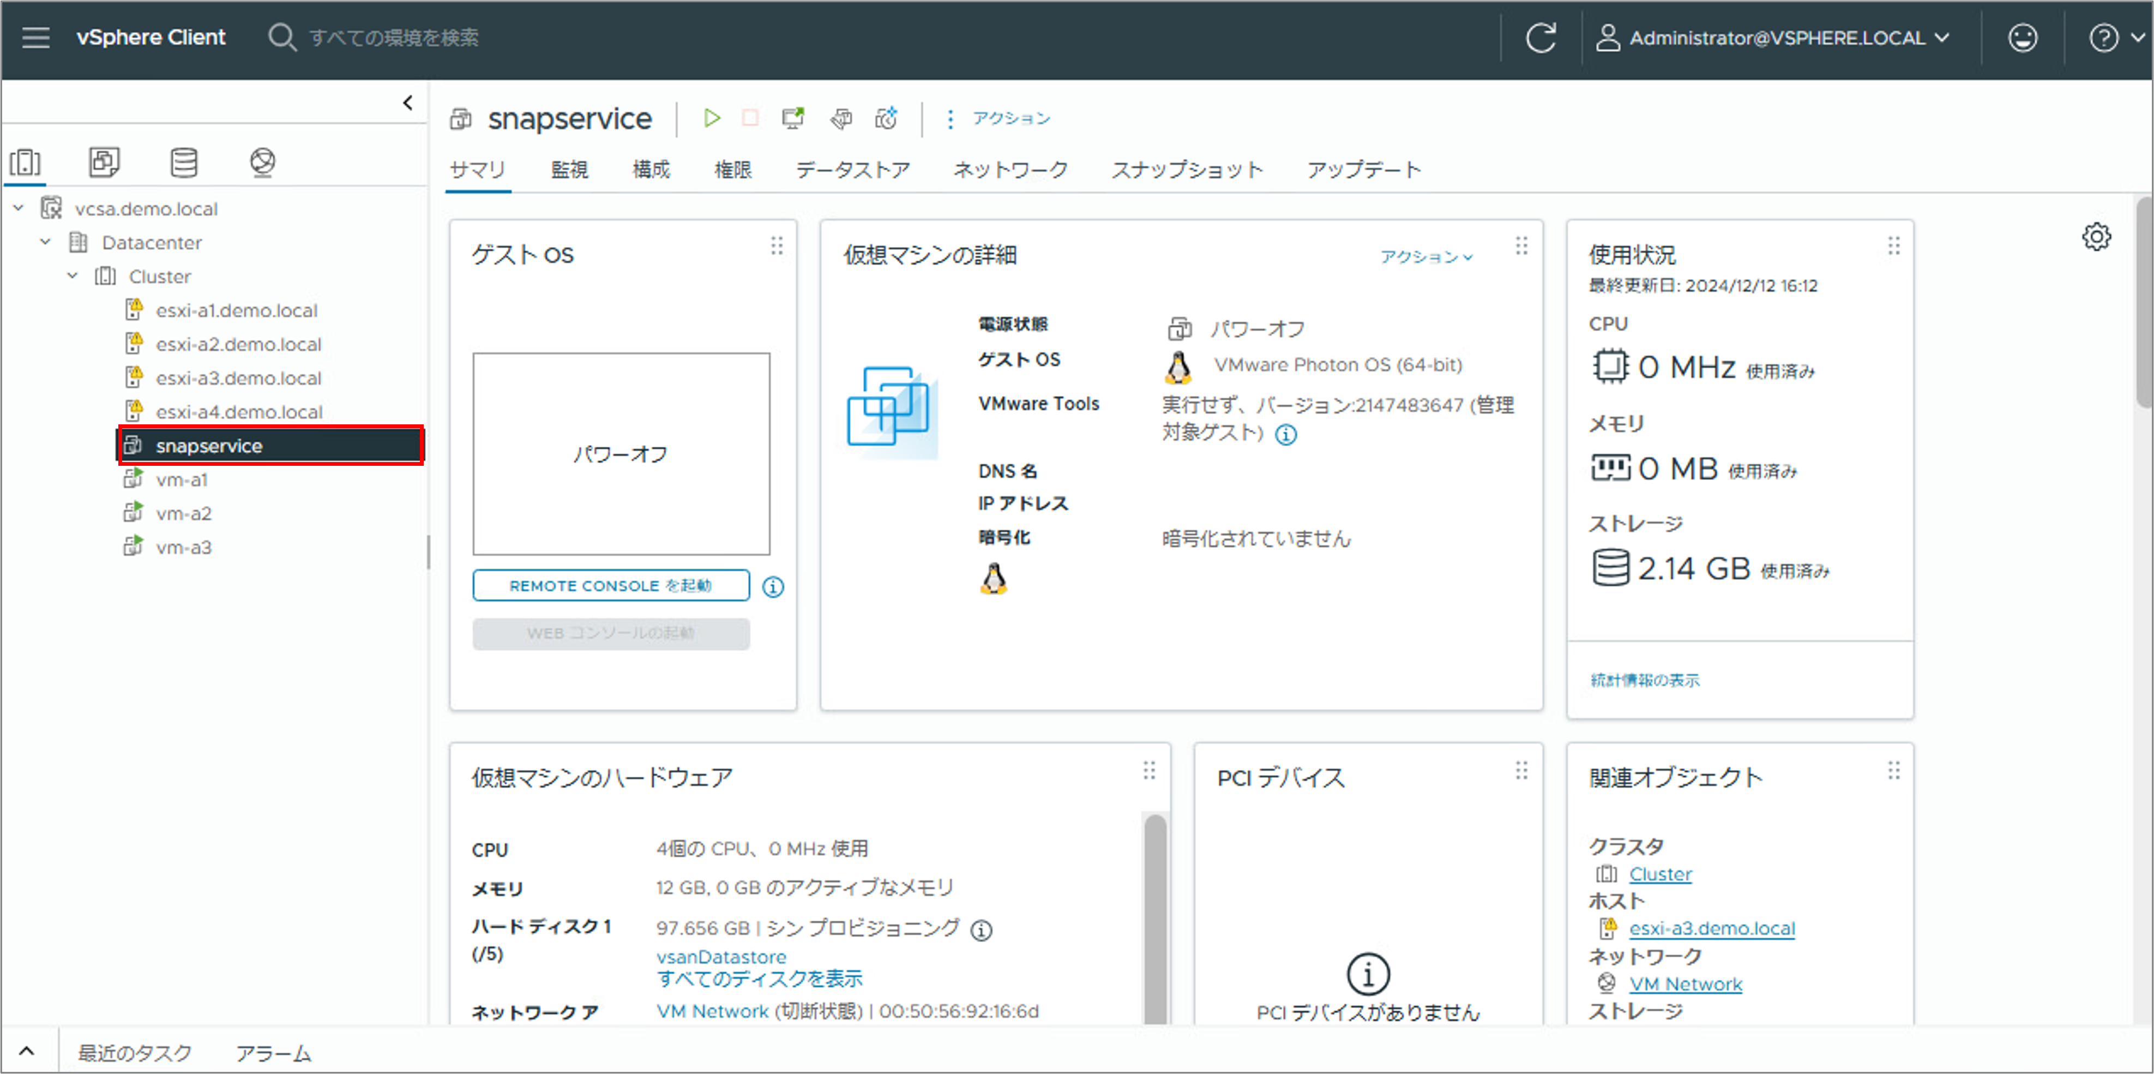Image resolution: width=2154 pixels, height=1074 pixels.
Task: Power on the snapservice VM
Action: [x=712, y=118]
